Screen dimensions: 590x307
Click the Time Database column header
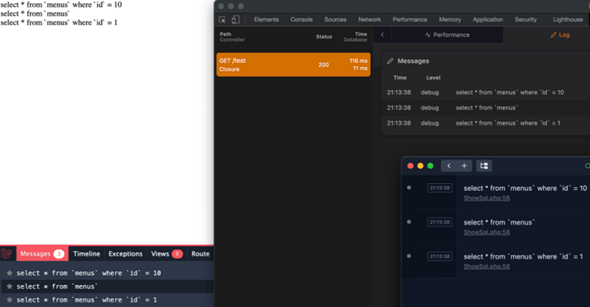tap(355, 37)
